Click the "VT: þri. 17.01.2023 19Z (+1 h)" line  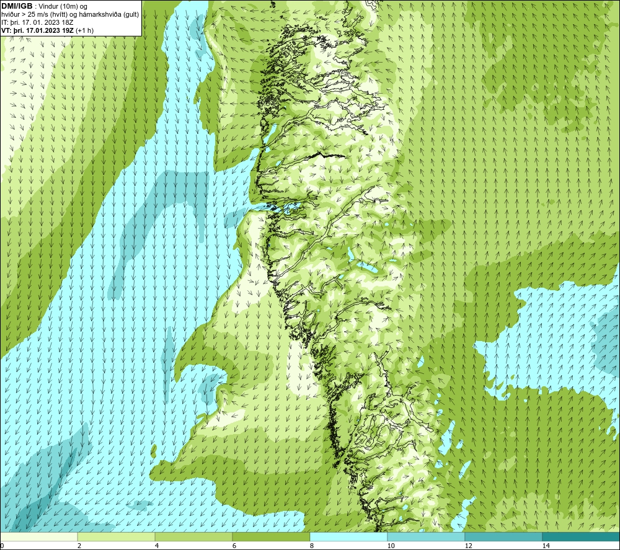point(48,30)
